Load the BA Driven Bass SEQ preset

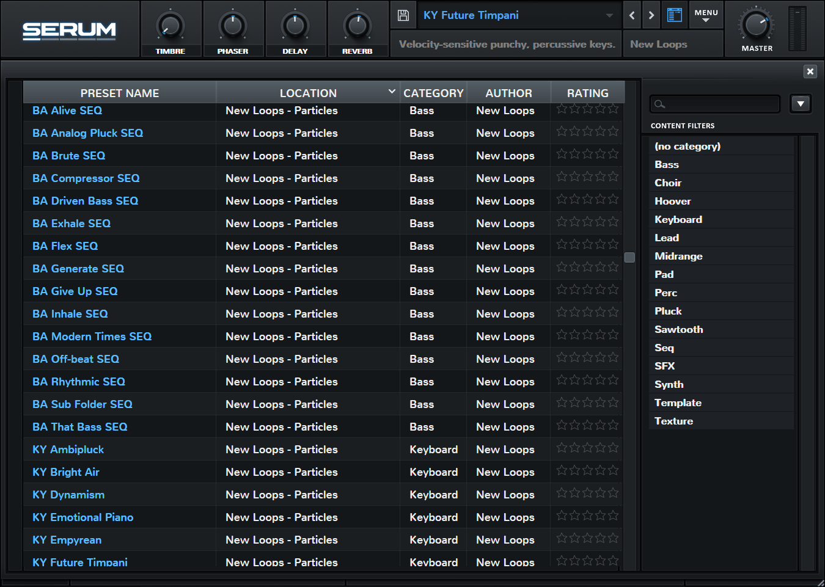85,201
